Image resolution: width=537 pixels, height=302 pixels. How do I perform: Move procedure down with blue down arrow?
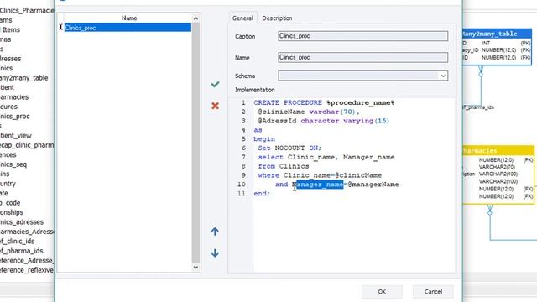[x=215, y=253]
